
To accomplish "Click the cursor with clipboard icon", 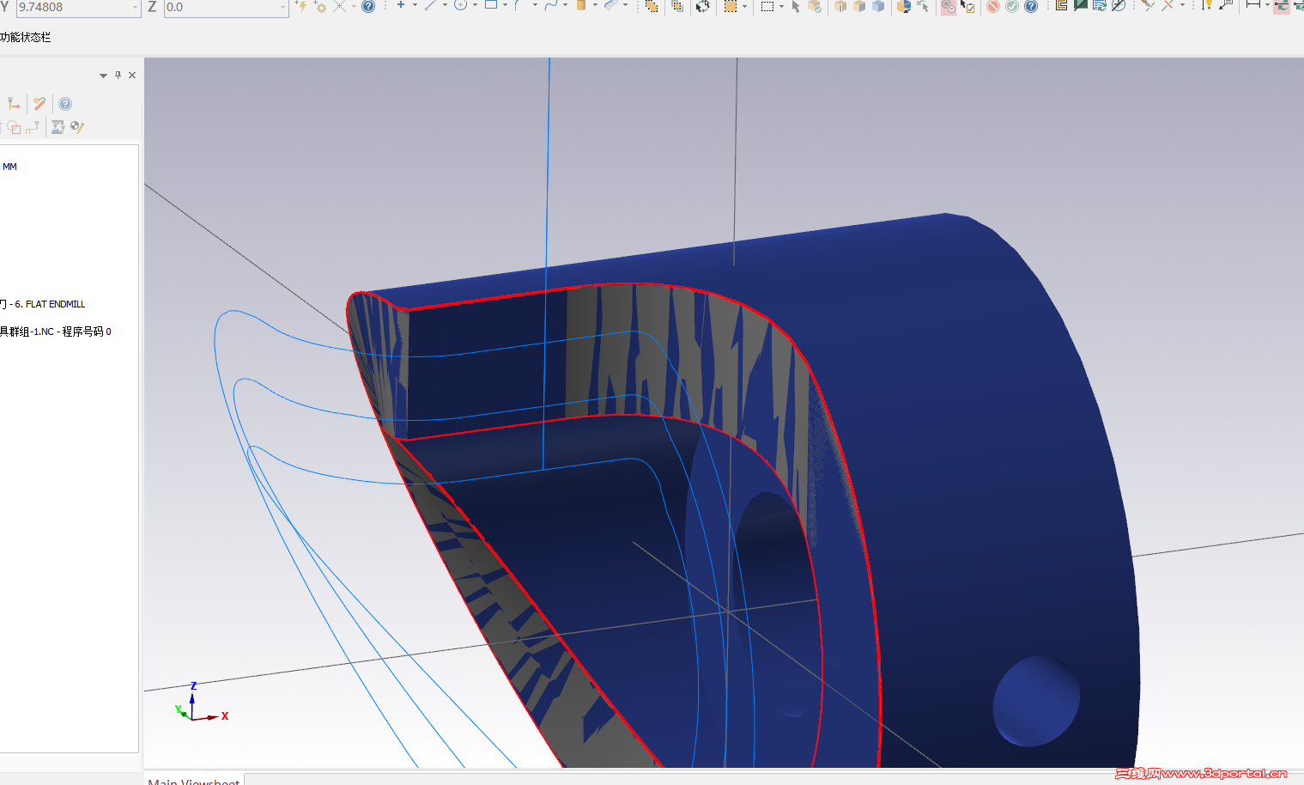I will click(968, 6).
